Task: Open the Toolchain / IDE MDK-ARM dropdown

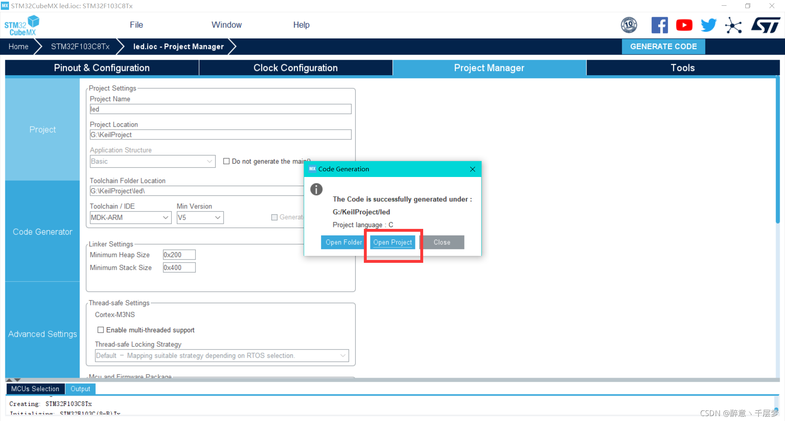Action: [130, 217]
